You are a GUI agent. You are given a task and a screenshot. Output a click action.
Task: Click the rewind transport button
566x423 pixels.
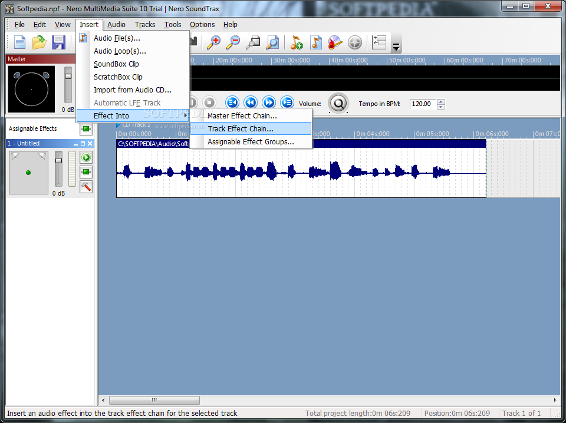click(x=251, y=103)
